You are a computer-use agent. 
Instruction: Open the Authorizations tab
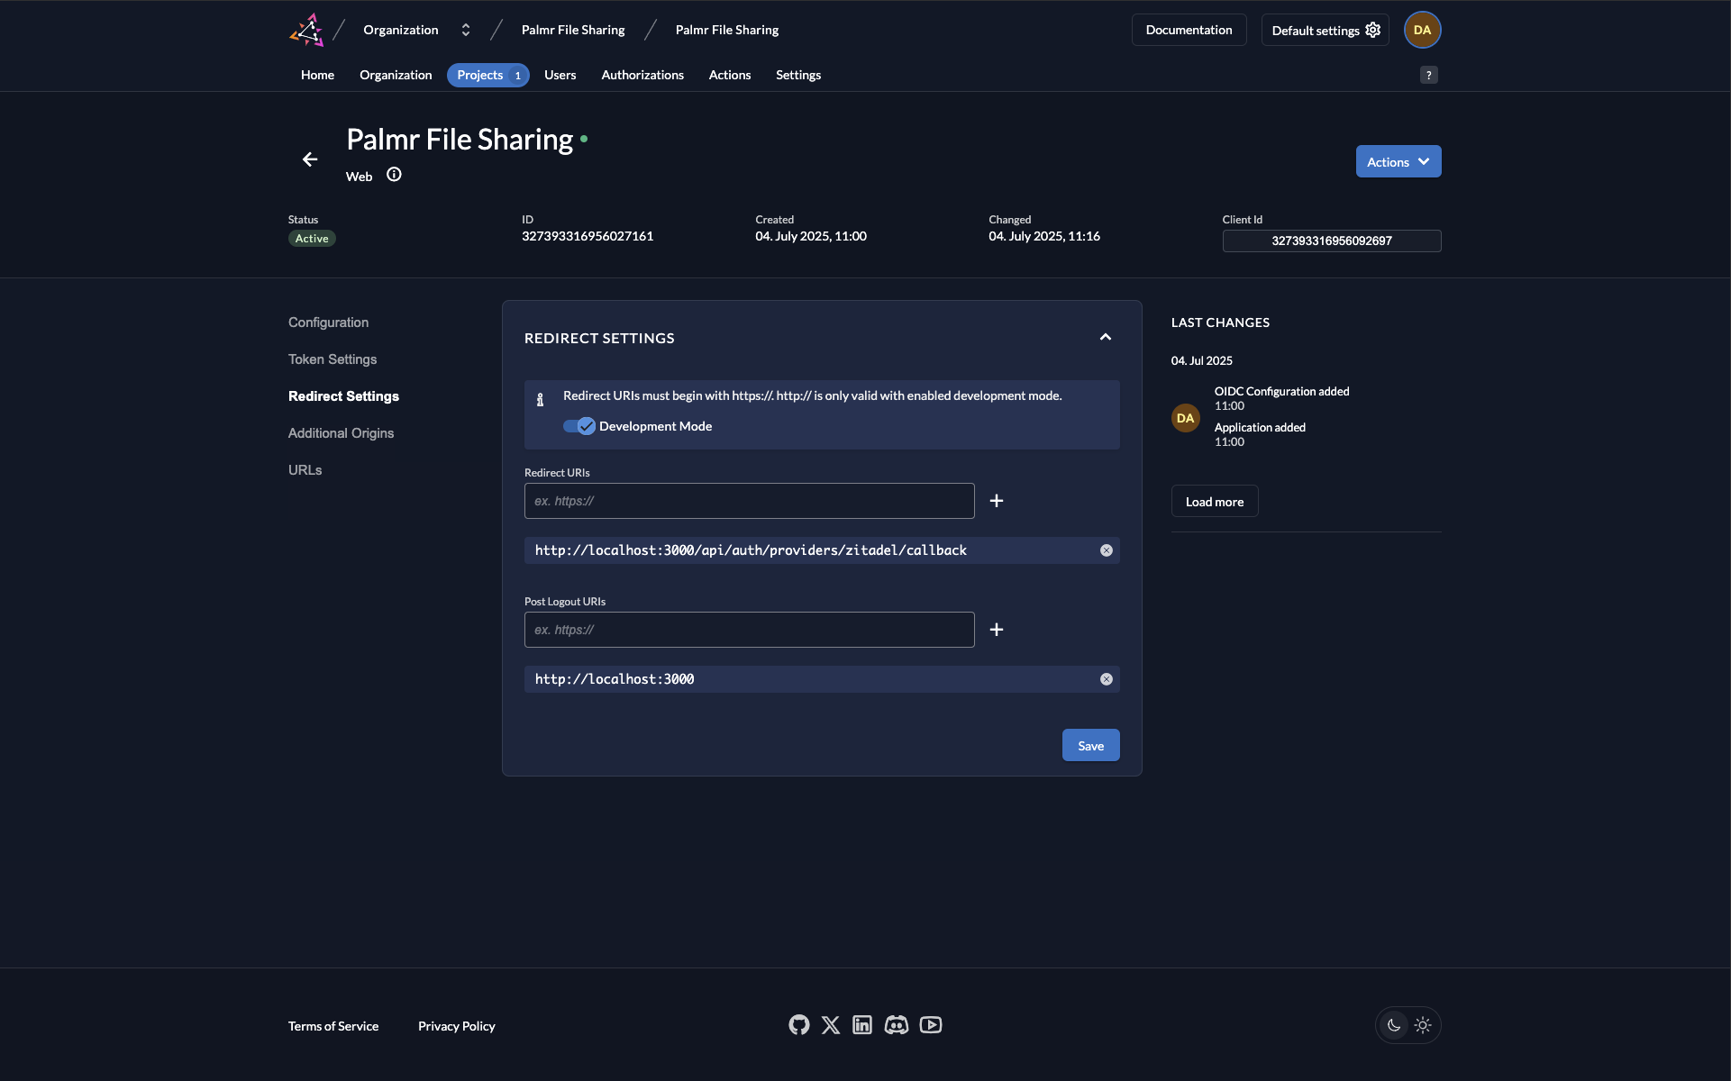pos(642,75)
